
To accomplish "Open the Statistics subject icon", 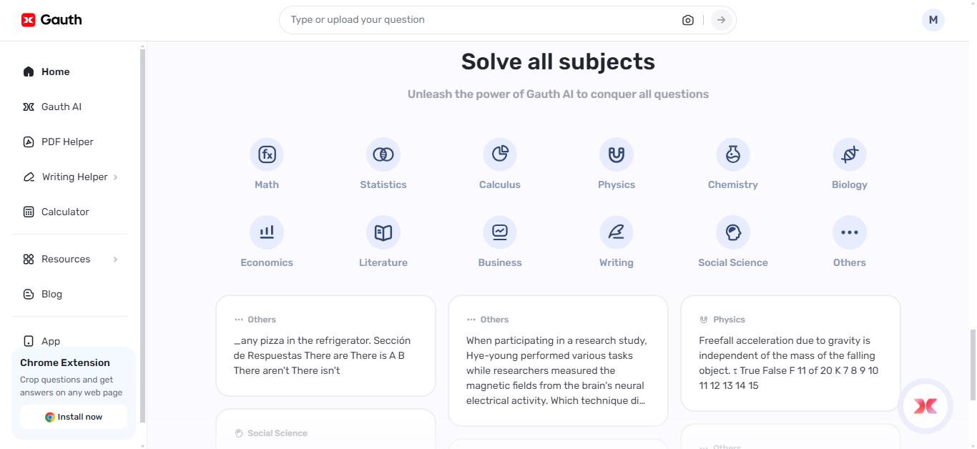I will coord(383,154).
